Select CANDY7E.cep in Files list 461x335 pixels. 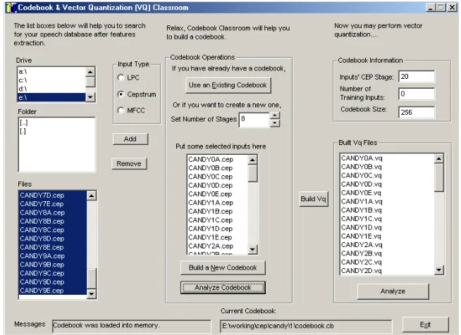(53, 204)
